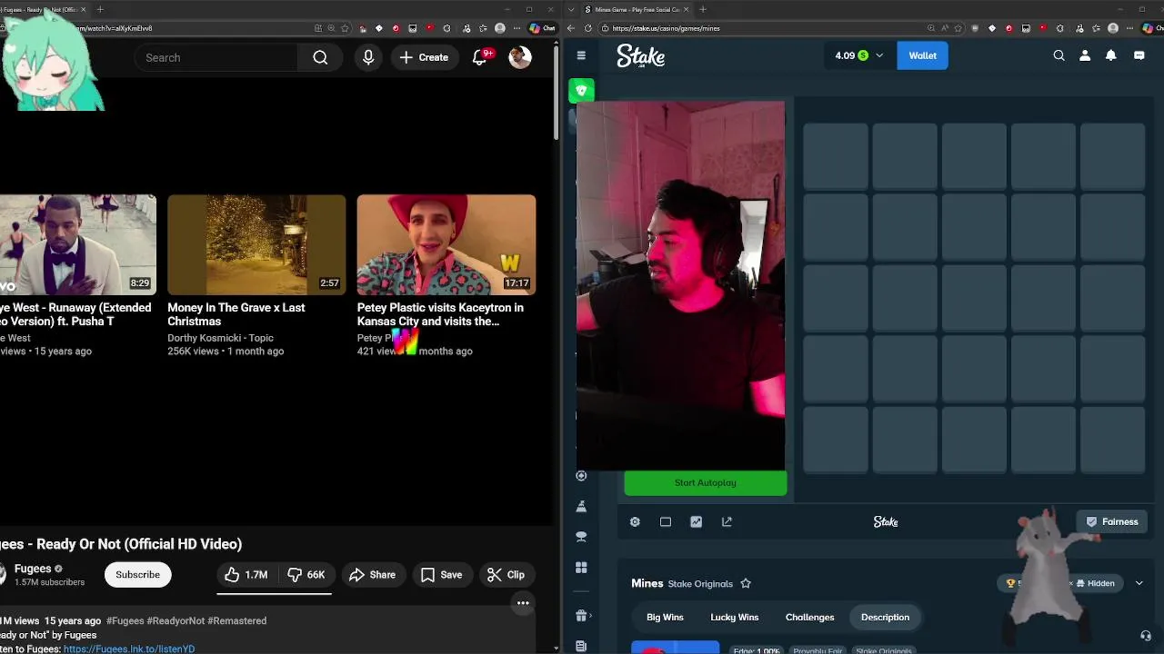Open the tab list arrow in Stake window
The width and height of the screenshot is (1164, 654).
click(x=573, y=9)
